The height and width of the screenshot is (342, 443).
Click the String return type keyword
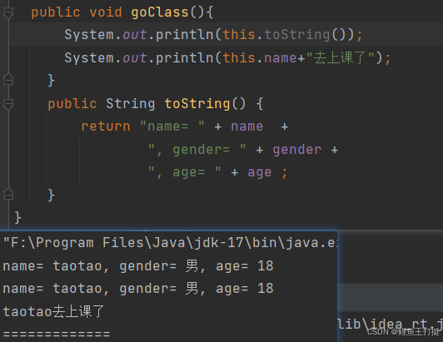click(131, 104)
